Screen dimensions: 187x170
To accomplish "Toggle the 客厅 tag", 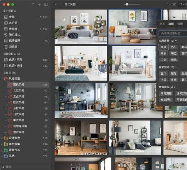I will coord(163,74).
